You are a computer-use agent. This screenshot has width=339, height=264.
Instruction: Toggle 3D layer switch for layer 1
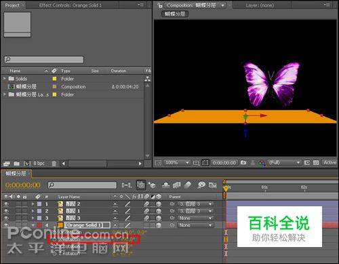pos(159,204)
